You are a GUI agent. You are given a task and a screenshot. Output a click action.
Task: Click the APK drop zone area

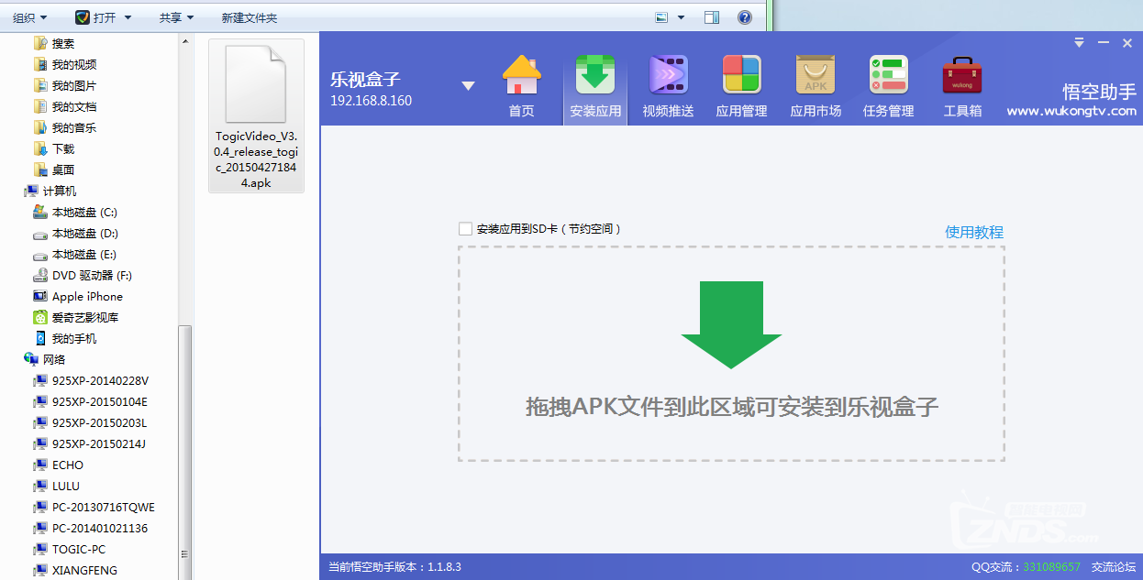pyautogui.click(x=731, y=354)
